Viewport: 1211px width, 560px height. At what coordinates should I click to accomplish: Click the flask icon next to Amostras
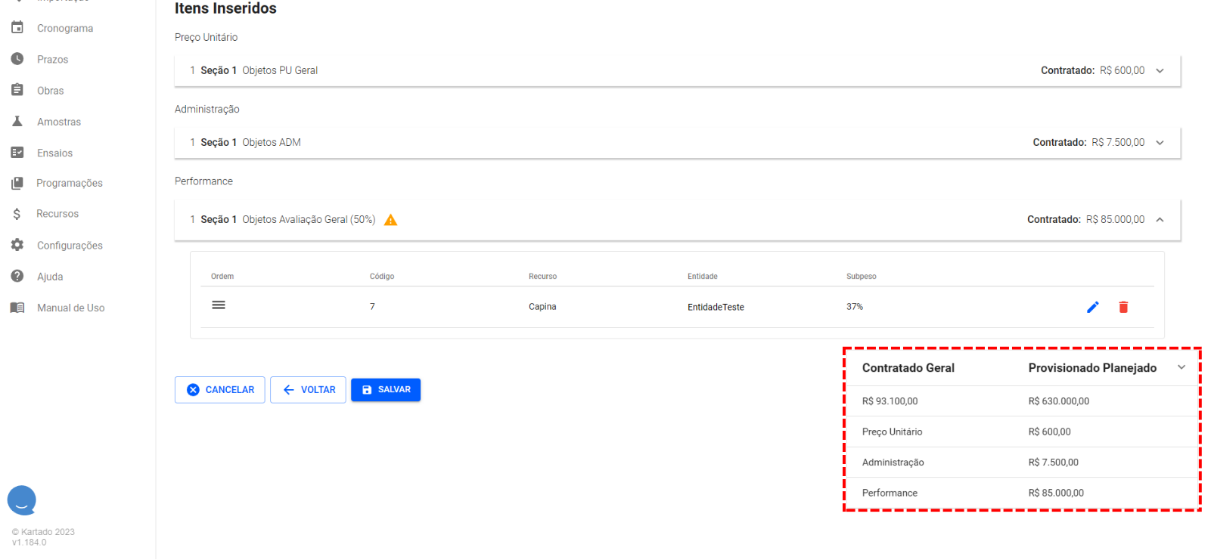[x=17, y=122]
